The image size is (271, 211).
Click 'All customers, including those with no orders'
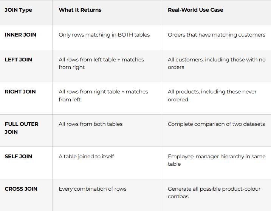pos(217,63)
